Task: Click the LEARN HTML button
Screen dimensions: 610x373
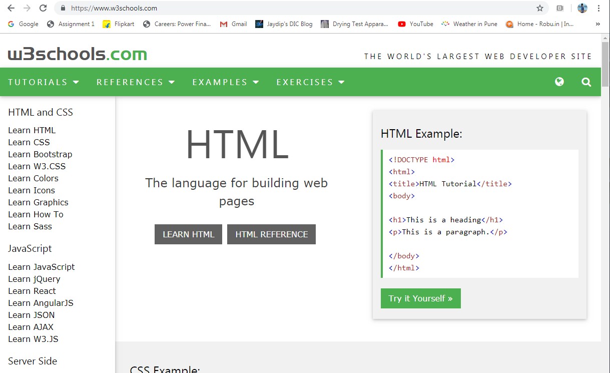Action: point(188,234)
